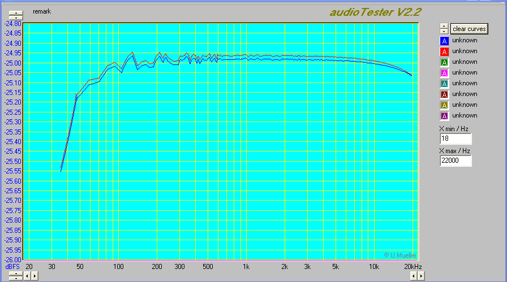Click the clear curves button
507x282 pixels.
pyautogui.click(x=469, y=29)
